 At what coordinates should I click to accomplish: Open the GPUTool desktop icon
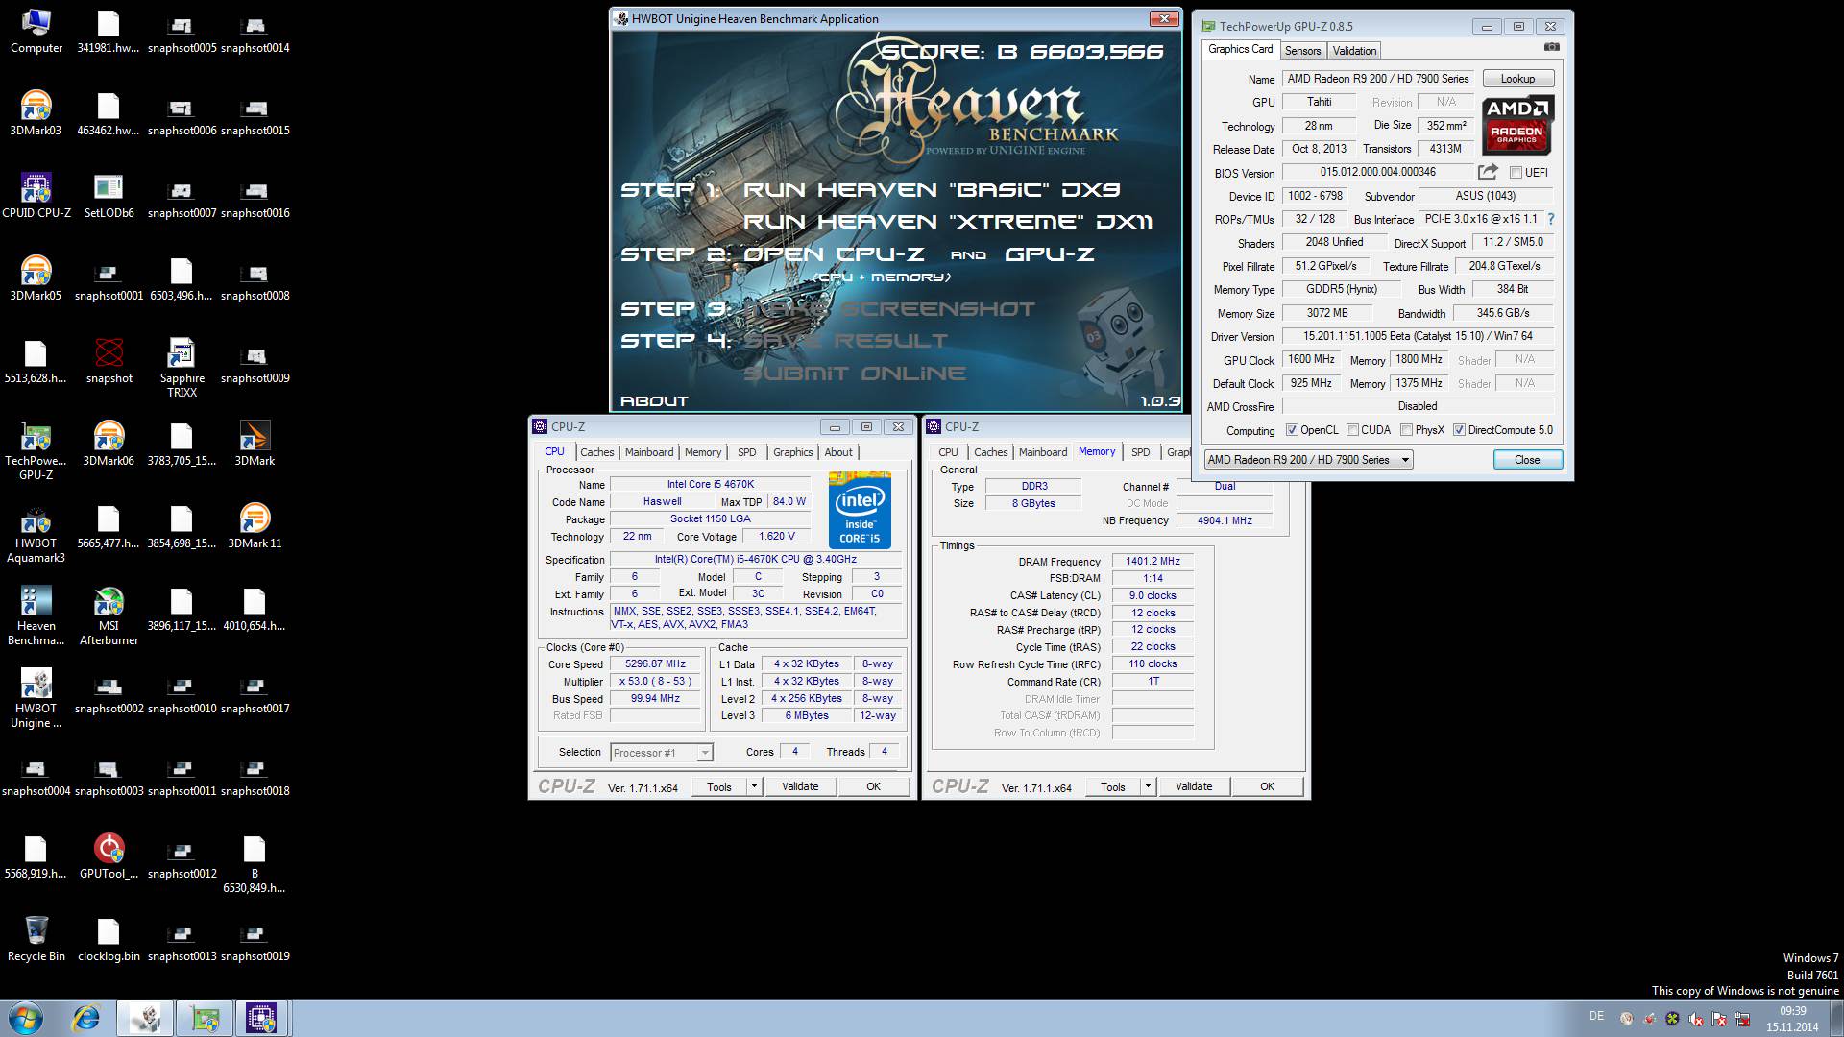click(x=109, y=856)
